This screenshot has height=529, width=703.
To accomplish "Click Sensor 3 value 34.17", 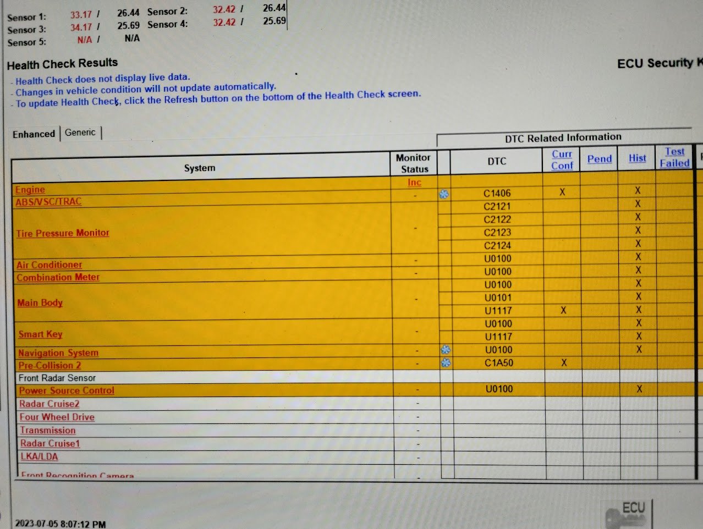I will pos(81,27).
